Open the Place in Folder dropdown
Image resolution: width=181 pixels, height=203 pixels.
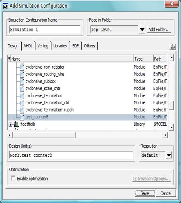click(142, 30)
